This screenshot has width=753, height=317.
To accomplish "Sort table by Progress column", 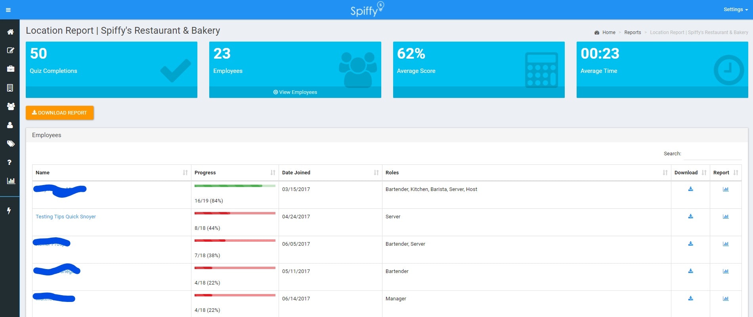I will point(235,173).
